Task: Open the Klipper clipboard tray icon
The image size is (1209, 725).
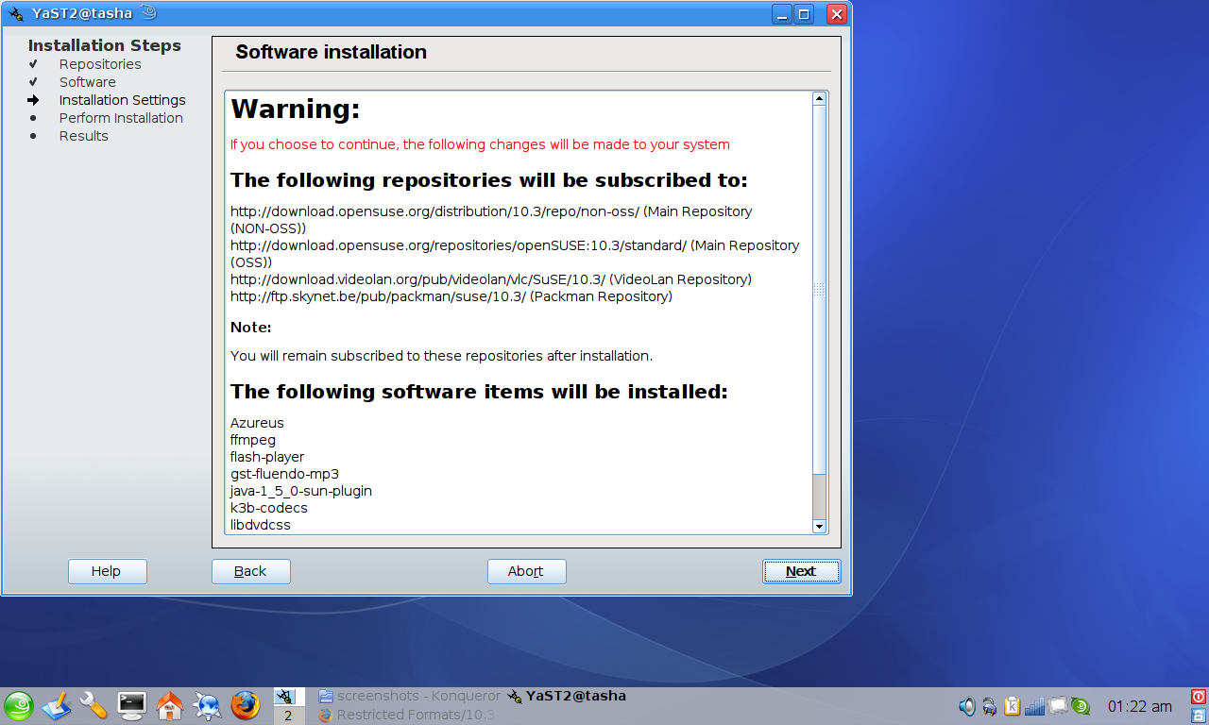Action: (x=1012, y=705)
